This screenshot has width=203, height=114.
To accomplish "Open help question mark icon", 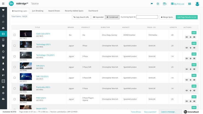I will (158, 4).
